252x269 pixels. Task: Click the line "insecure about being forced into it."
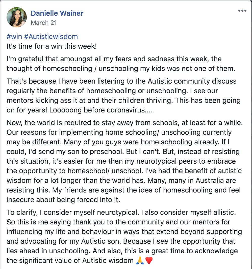[63, 200]
